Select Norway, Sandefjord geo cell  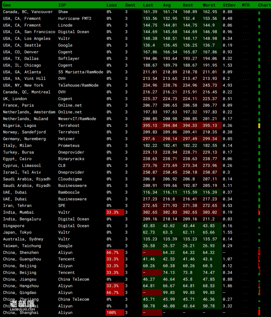(x=24, y=132)
